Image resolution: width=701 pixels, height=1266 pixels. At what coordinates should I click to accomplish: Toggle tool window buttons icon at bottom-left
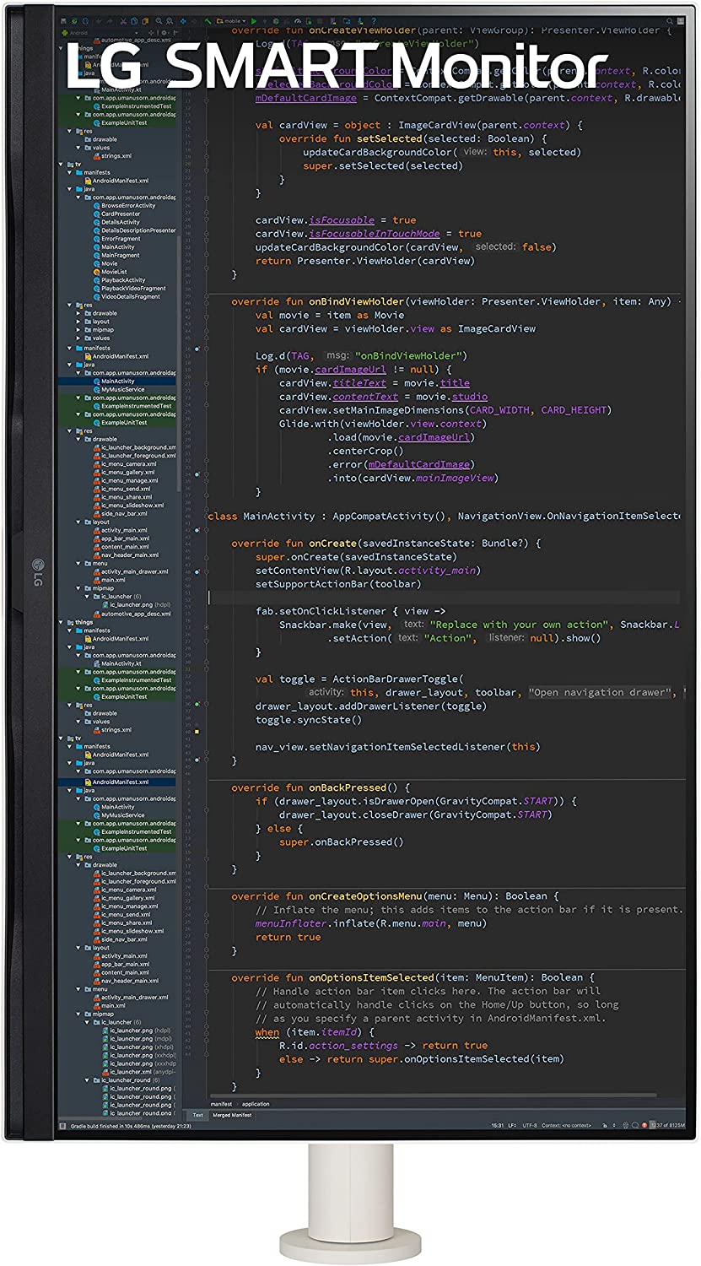[x=62, y=1126]
